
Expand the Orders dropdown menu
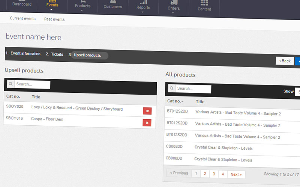pyautogui.click(x=173, y=7)
